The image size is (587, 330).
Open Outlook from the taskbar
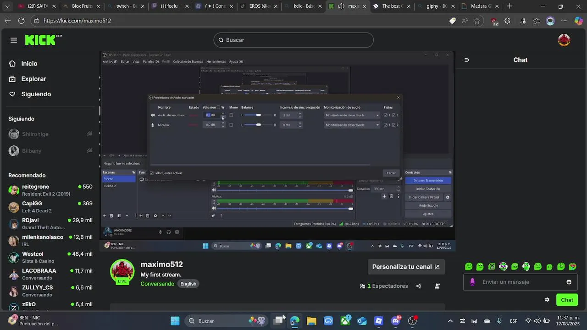(x=362, y=321)
